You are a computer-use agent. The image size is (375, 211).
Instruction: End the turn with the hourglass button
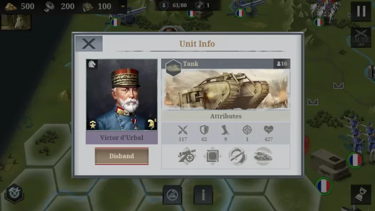361,194
